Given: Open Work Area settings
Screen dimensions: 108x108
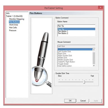Looking at the screenshot, I should [x=13, y=25].
